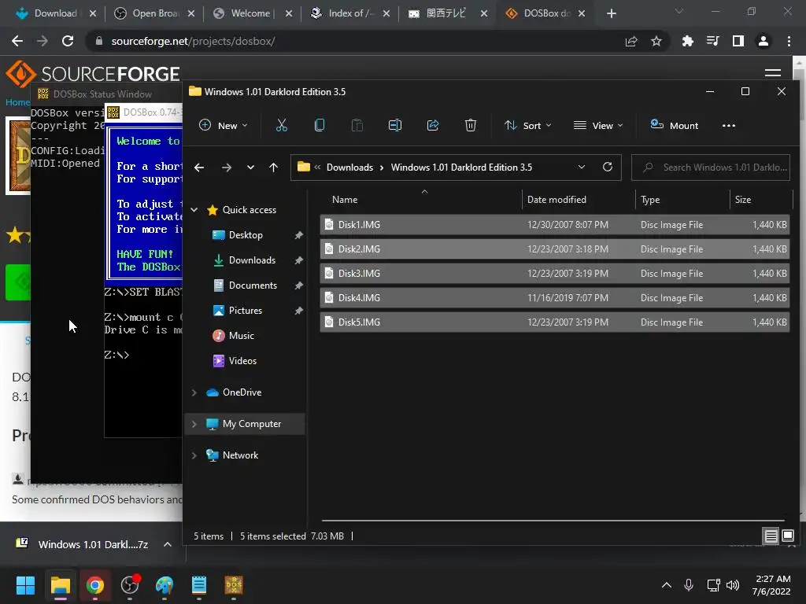Sort by Size column header

pyautogui.click(x=743, y=200)
